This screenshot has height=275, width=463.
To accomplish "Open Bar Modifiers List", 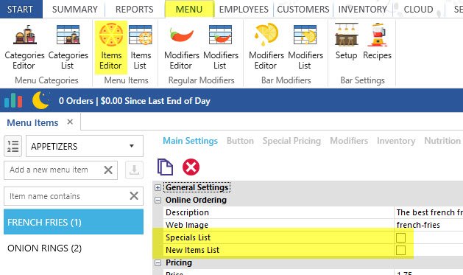I will pos(305,47).
